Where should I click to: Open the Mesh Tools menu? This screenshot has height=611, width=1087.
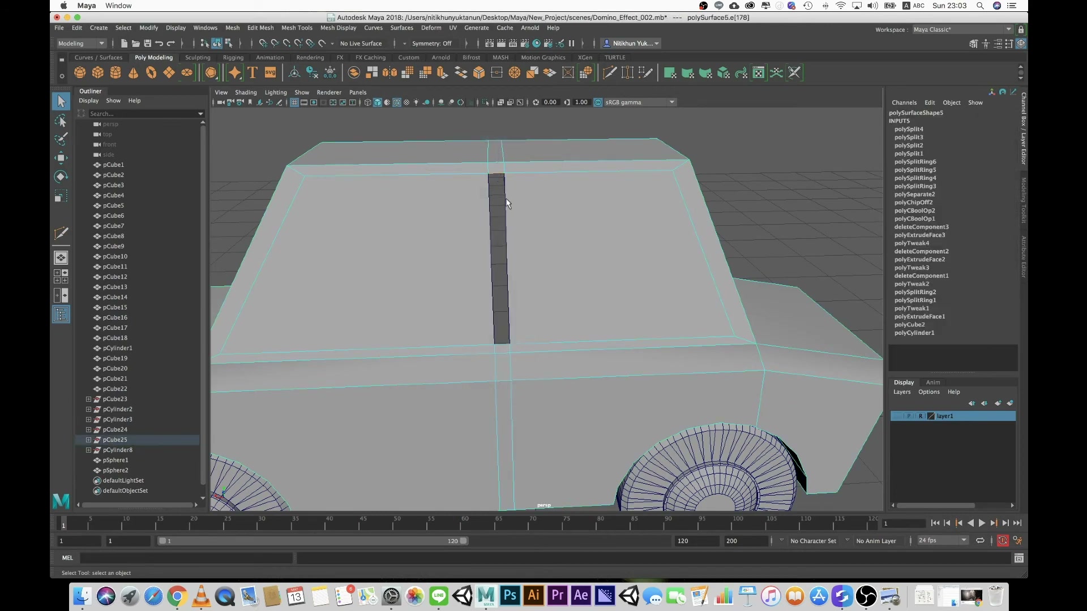coord(297,28)
